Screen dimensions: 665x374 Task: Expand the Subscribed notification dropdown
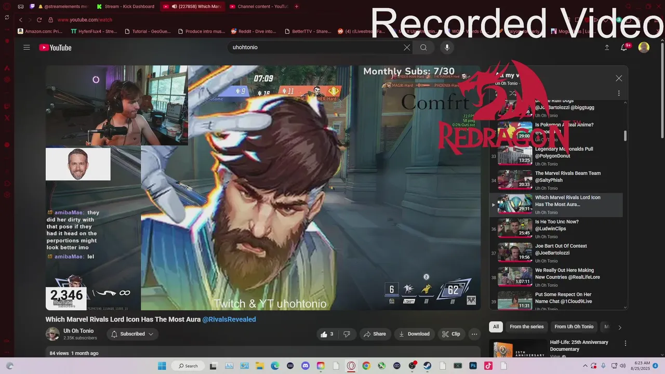point(133,334)
